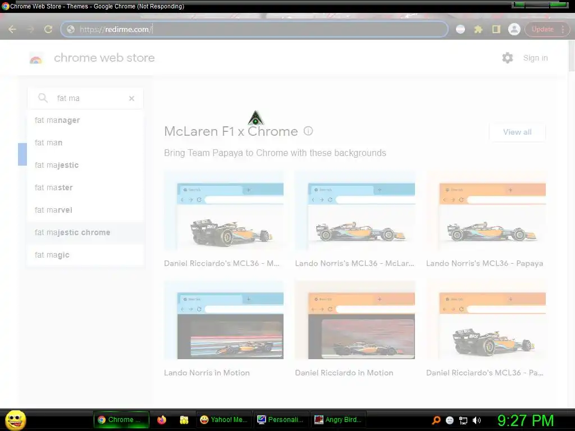Click the orange magnifier tray icon

[436, 420]
